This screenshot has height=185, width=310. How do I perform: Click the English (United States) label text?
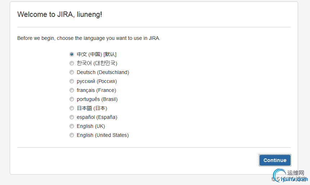(x=103, y=135)
